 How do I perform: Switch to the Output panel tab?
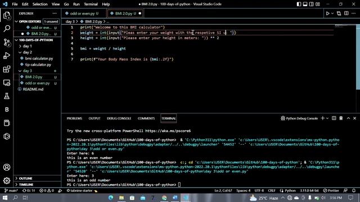pyautogui.click(x=94, y=118)
